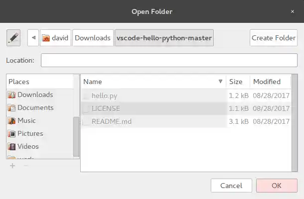Open Videos in the Places sidebar

point(40,147)
